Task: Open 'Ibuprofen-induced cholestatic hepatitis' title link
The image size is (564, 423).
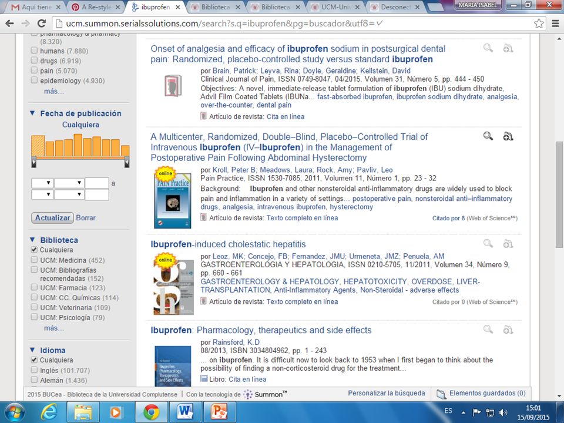Action: pos(228,244)
